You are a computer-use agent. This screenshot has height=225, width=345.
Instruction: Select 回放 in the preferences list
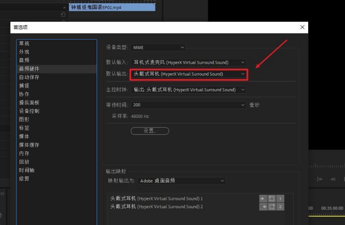pos(56,162)
